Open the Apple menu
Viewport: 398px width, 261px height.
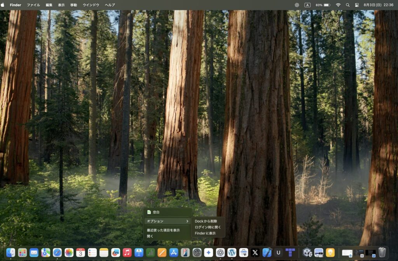click(x=3, y=5)
